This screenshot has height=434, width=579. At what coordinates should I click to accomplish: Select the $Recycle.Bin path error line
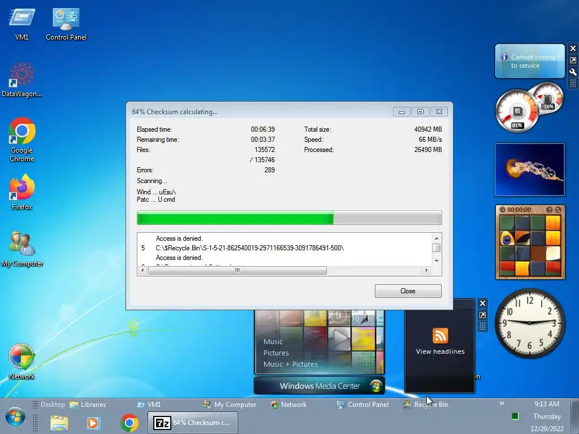[x=249, y=248]
